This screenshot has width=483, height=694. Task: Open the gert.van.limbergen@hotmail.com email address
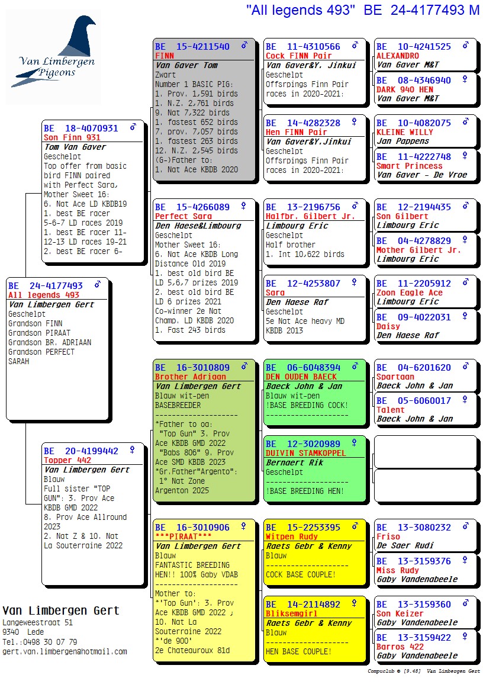coord(65,651)
